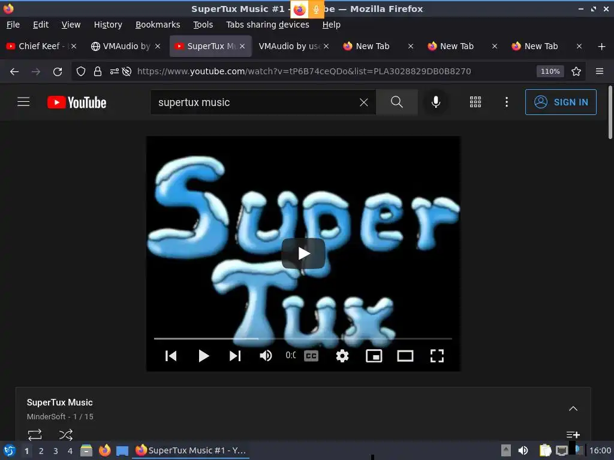Enter fullscreen video mode
The image size is (614, 460).
(437, 356)
